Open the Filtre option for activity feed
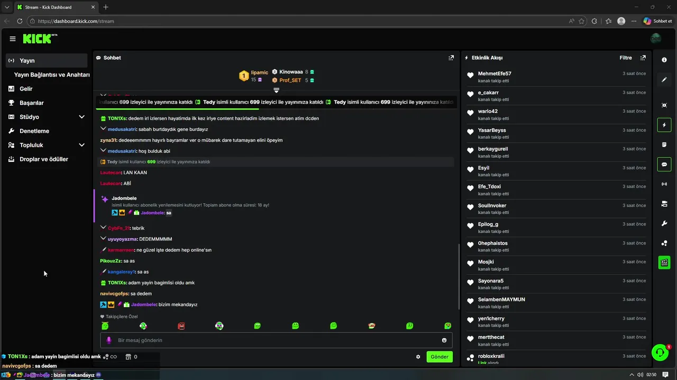 (626, 58)
